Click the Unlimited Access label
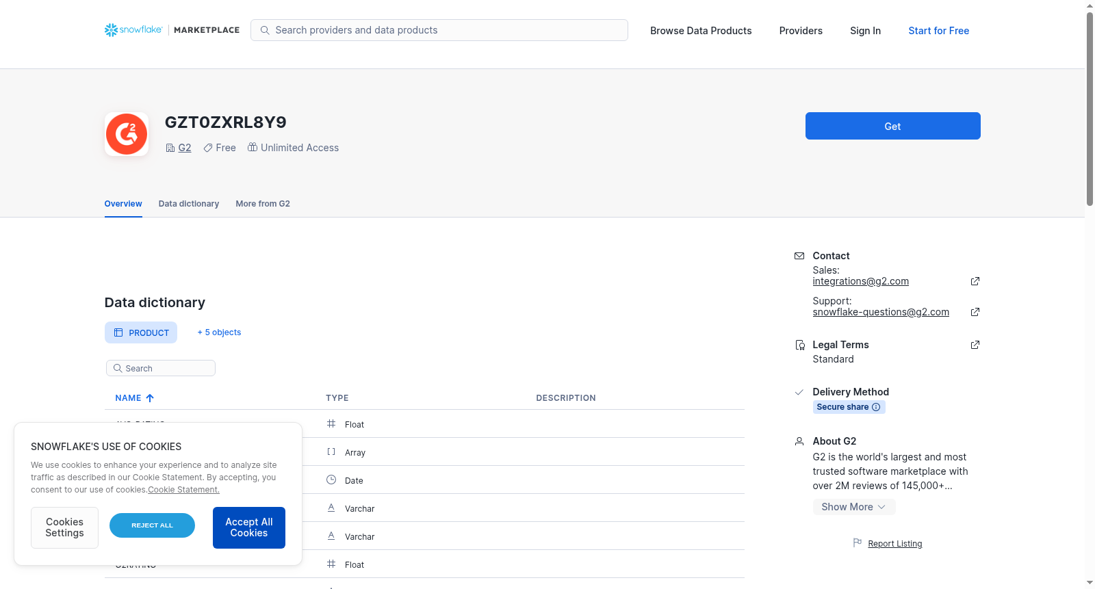The height and width of the screenshot is (589, 1095). click(300, 148)
